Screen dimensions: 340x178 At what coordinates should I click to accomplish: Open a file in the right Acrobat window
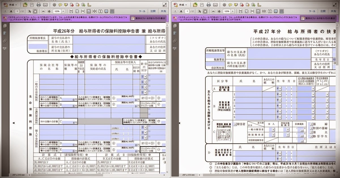point(195,5)
